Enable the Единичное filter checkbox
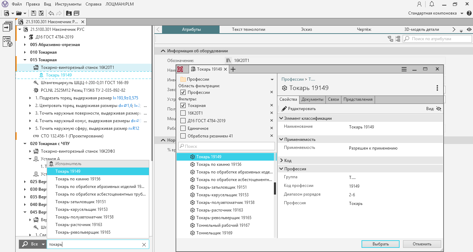This screenshot has height=252, width=473. (x=183, y=128)
